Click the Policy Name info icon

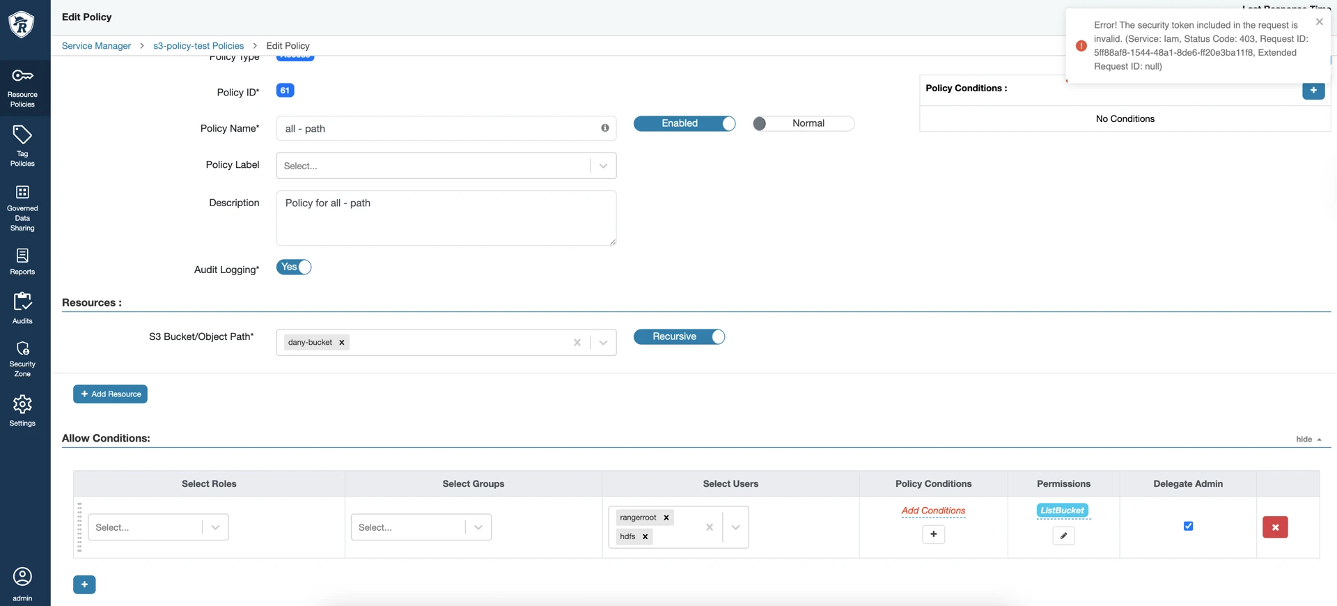[604, 128]
